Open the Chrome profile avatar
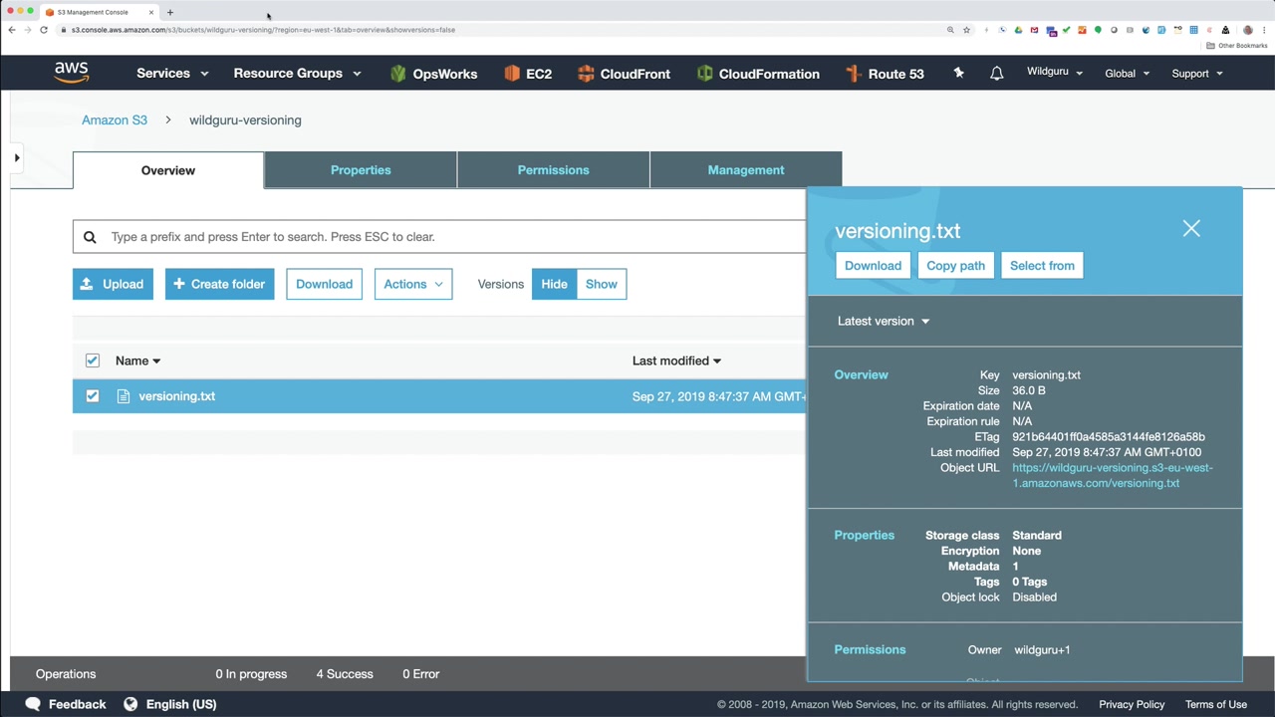This screenshot has width=1275, height=717. pos(1248,30)
